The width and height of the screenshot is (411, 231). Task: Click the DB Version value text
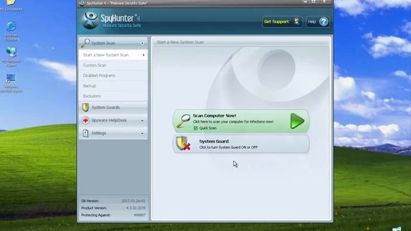(133, 201)
